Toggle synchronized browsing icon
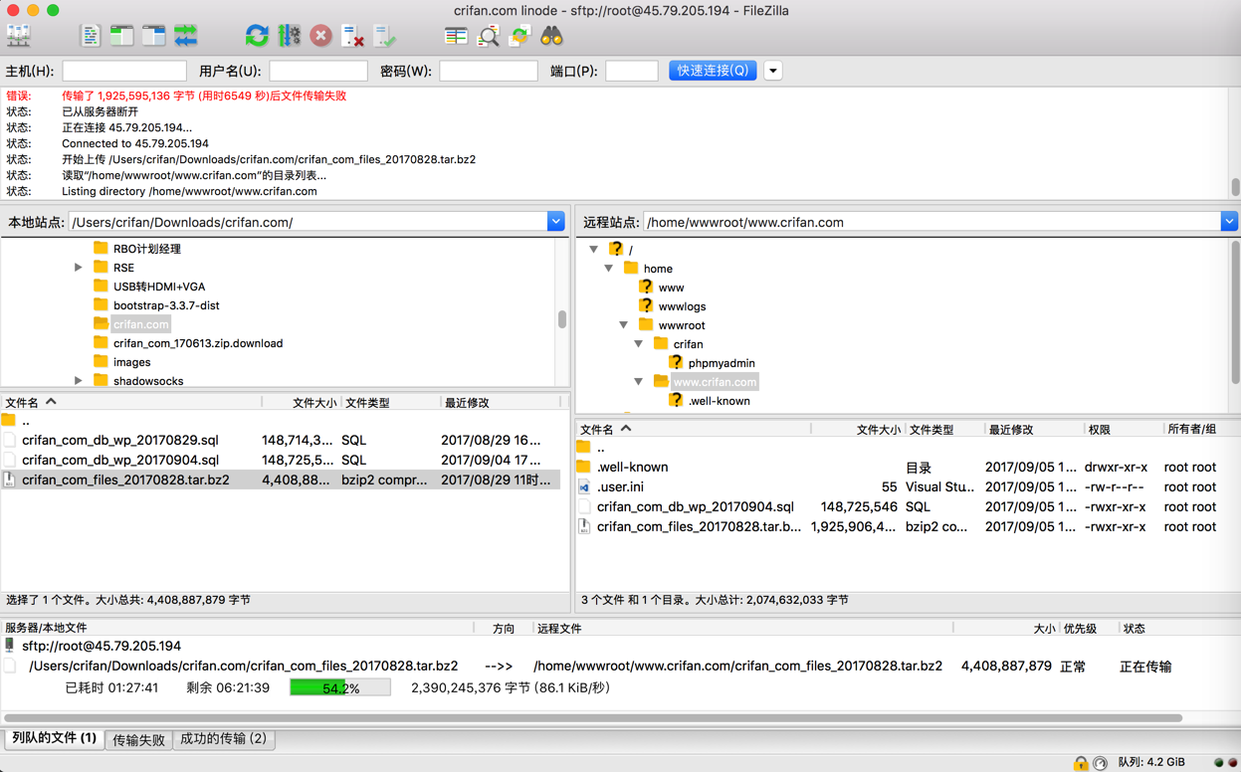Viewport: 1241px width, 772px height. tap(519, 36)
